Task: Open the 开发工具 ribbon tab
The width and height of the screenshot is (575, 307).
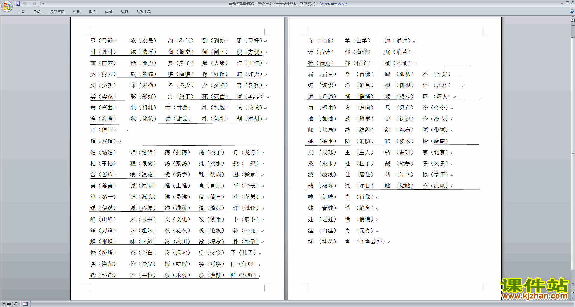Action: tap(144, 12)
